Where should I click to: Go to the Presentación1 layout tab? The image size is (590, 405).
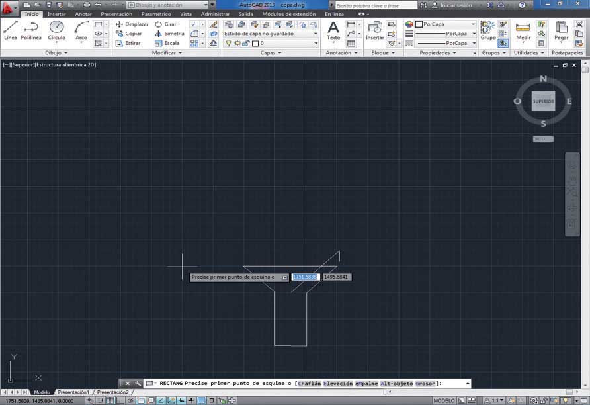(73, 392)
